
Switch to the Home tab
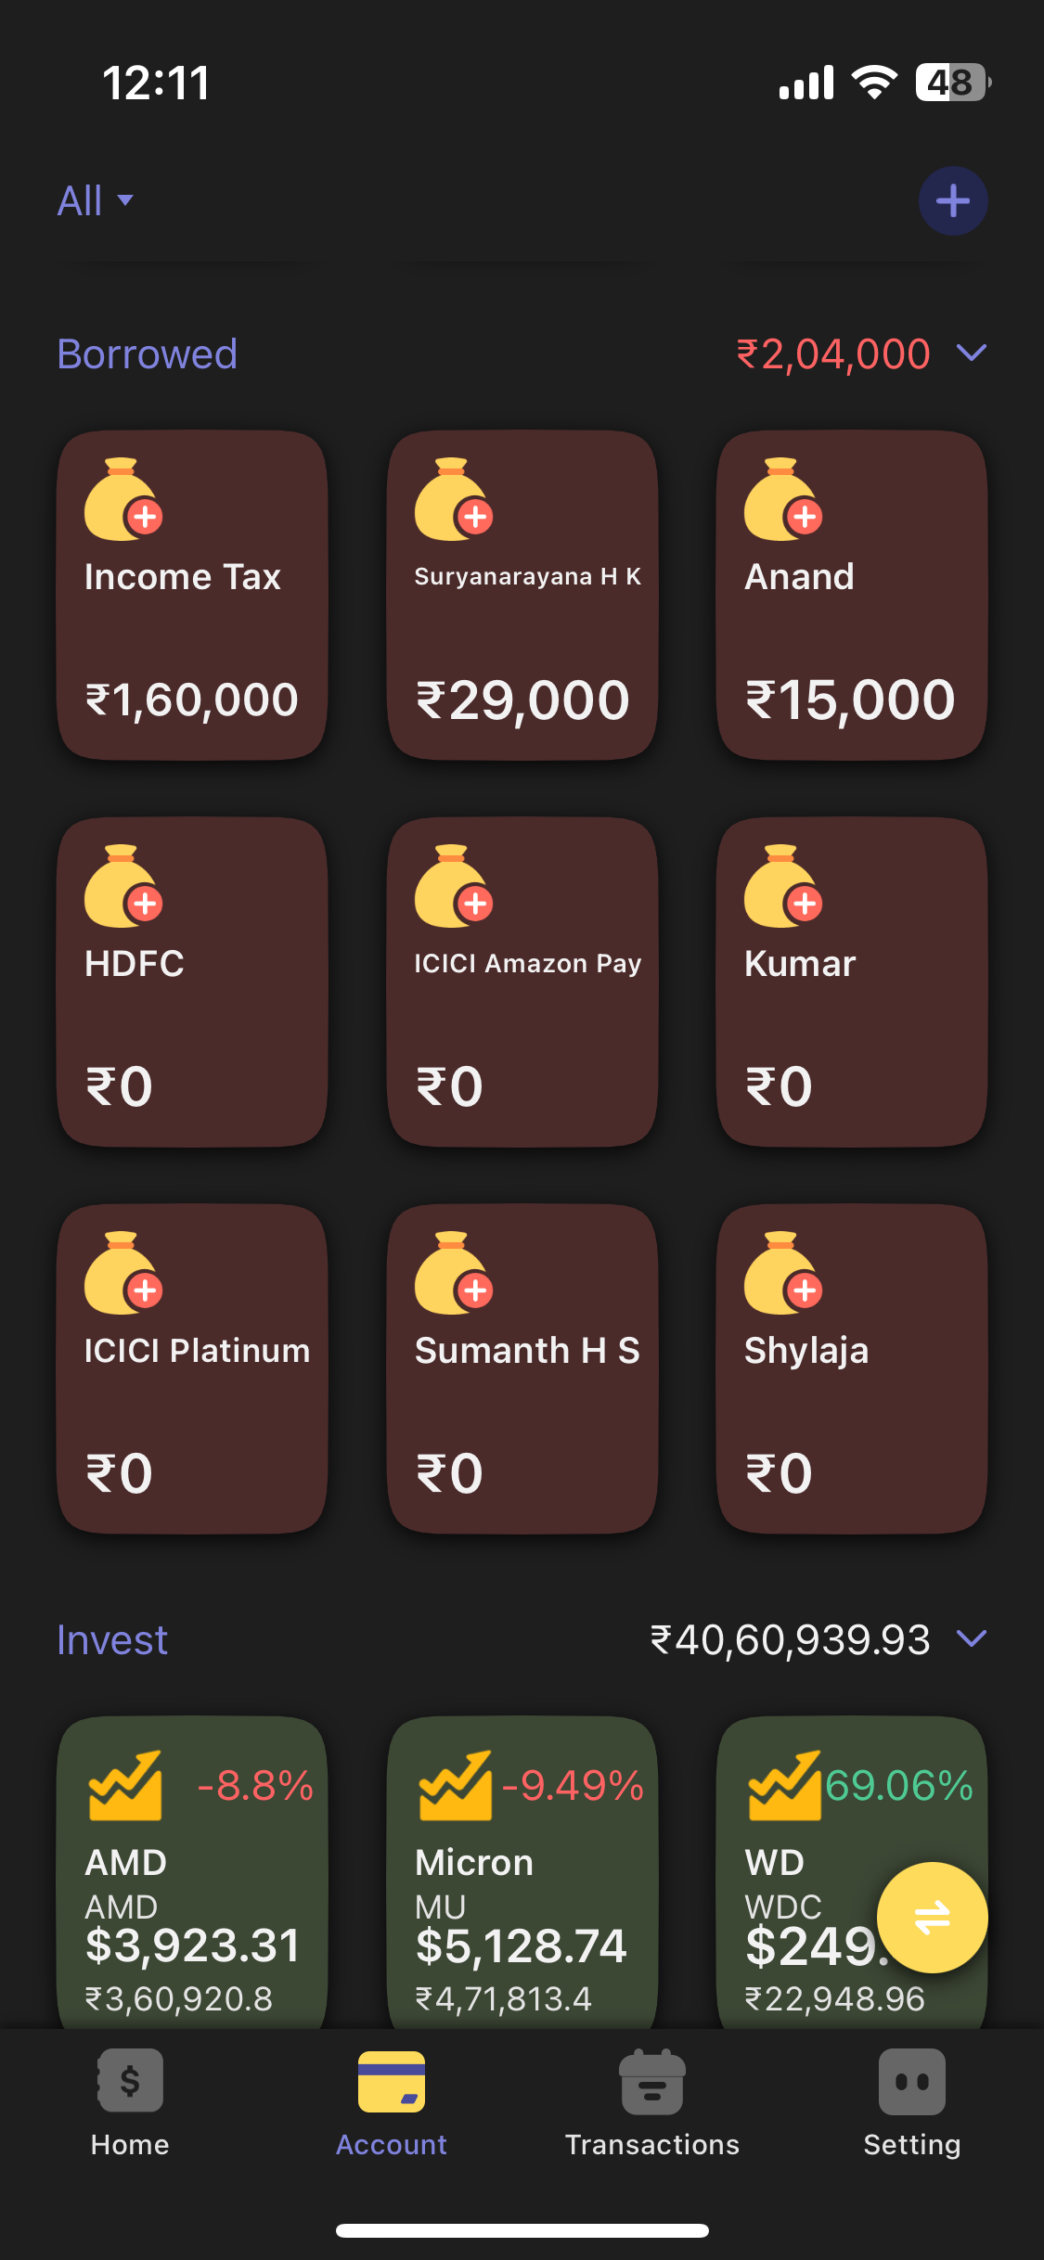130,2103
